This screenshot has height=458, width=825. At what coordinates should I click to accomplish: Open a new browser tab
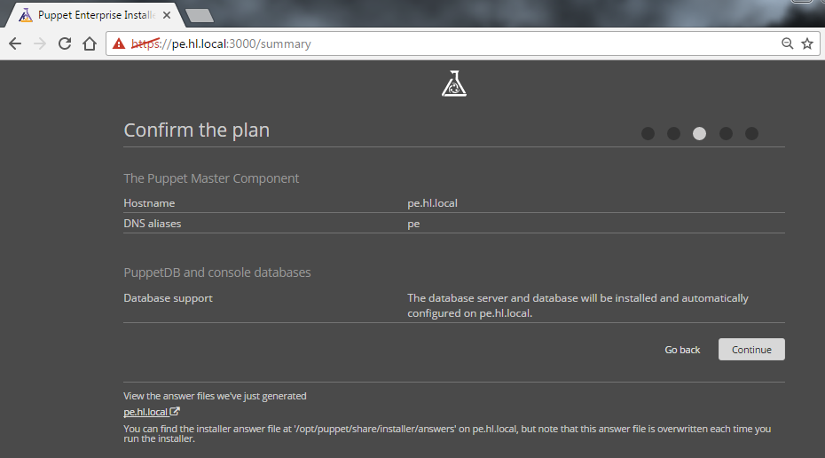200,16
